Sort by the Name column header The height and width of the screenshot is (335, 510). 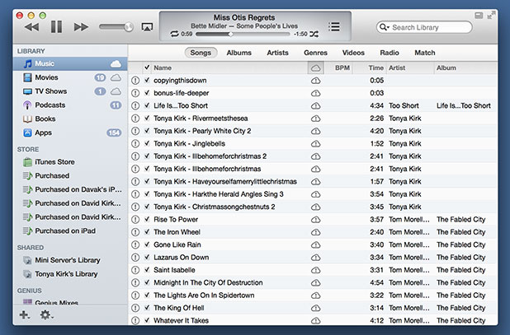229,67
